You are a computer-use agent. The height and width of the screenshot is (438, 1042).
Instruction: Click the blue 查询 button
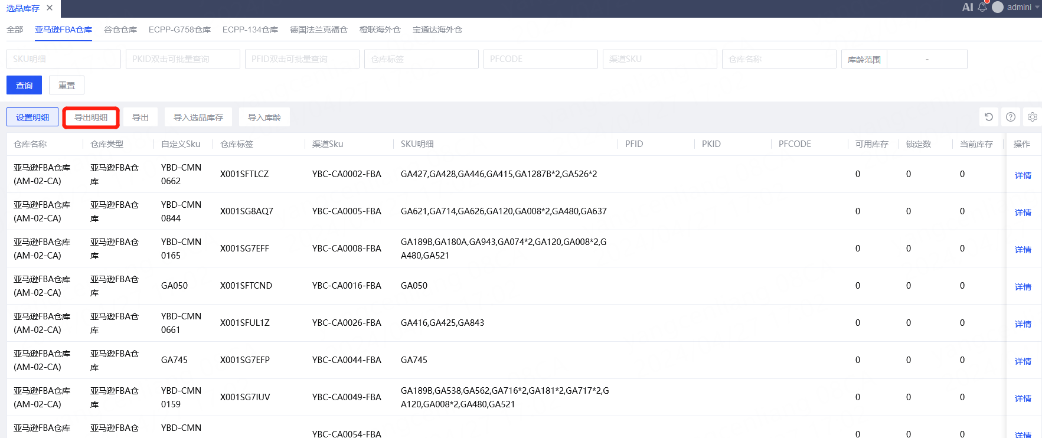pyautogui.click(x=24, y=85)
